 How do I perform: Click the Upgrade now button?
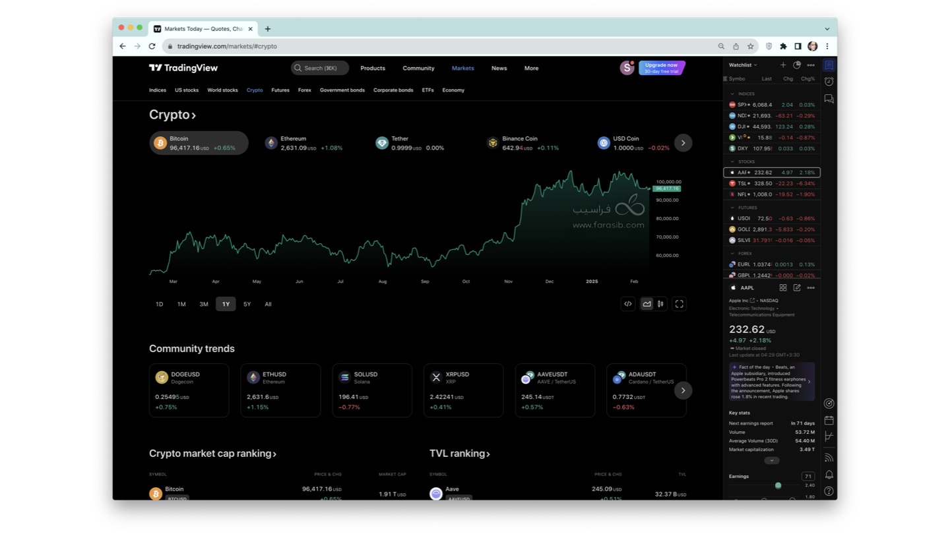pos(662,68)
